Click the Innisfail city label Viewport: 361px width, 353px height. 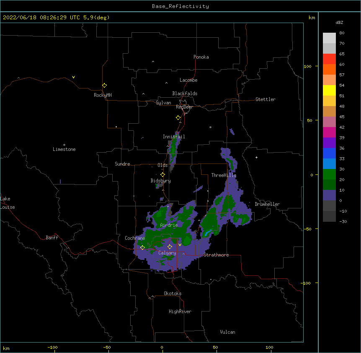(x=174, y=137)
